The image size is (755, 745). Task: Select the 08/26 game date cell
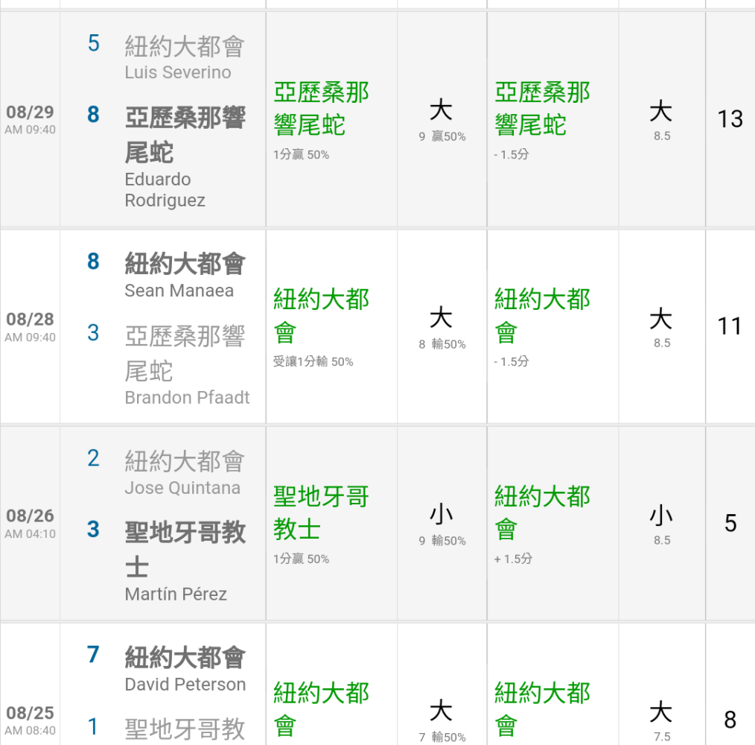point(30,523)
